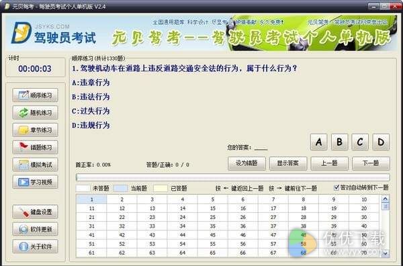The width and height of the screenshot is (403, 266).
Task: Select option text D:违规行为
Action: pos(91,125)
